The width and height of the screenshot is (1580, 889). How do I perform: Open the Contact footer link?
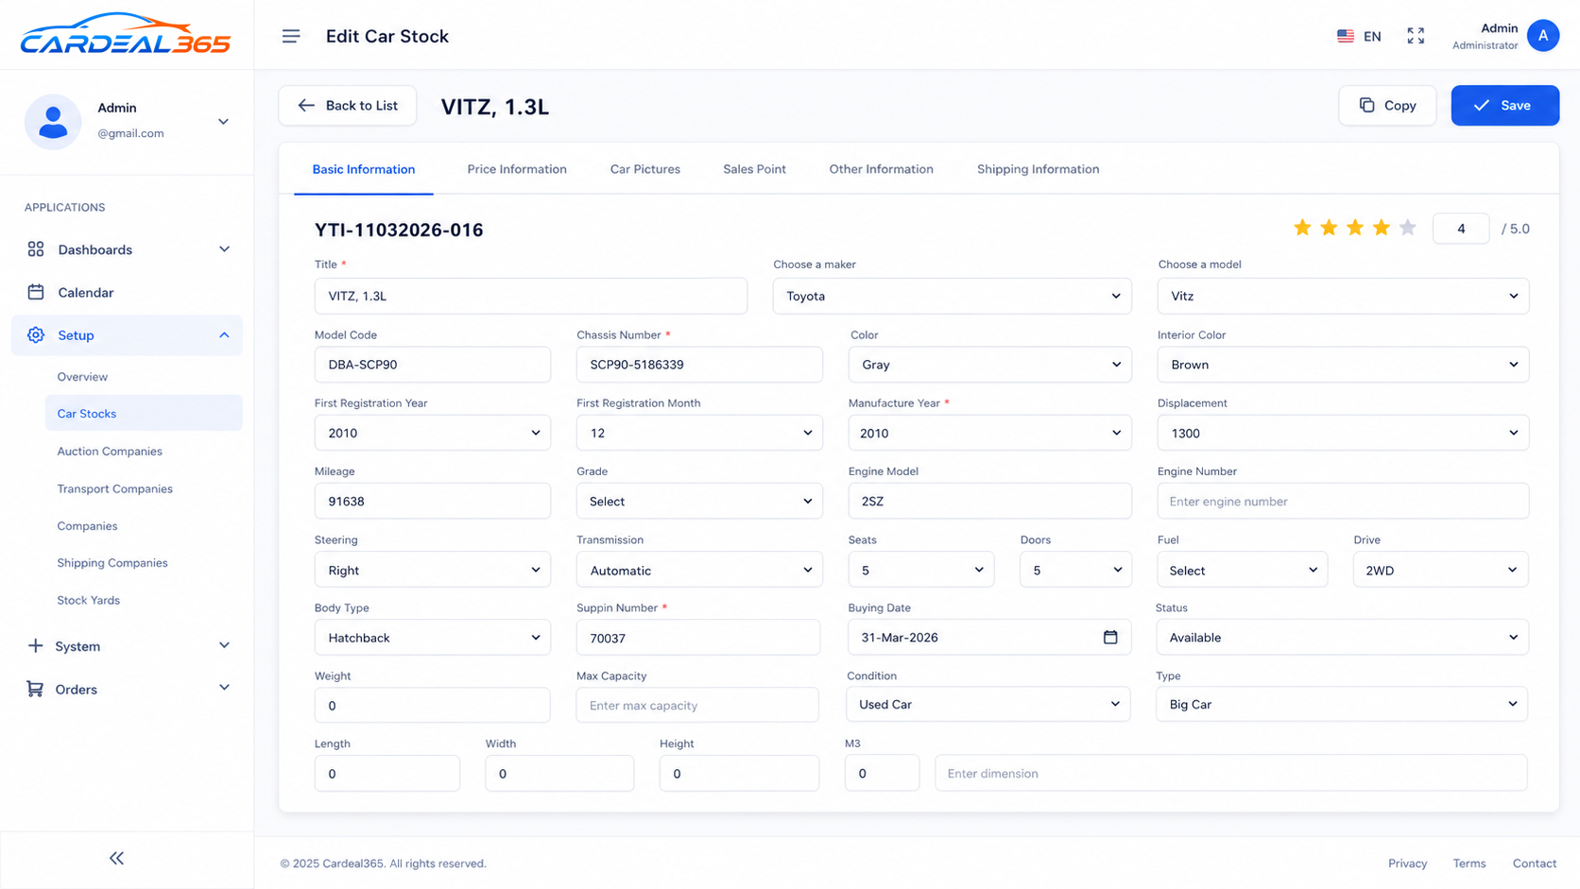(x=1534, y=863)
